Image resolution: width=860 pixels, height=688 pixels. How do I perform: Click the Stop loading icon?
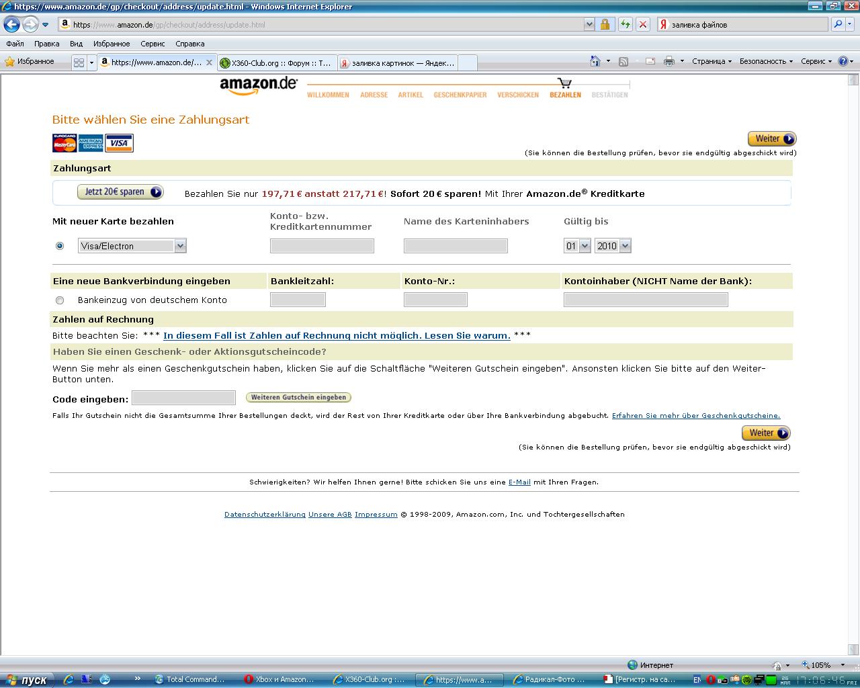point(643,25)
